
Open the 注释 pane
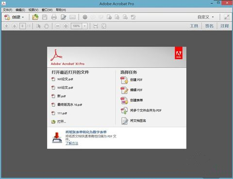point(225,26)
